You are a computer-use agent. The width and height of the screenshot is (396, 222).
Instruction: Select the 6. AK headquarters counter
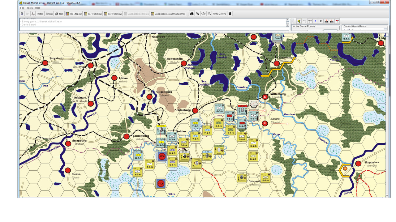pos(242,177)
